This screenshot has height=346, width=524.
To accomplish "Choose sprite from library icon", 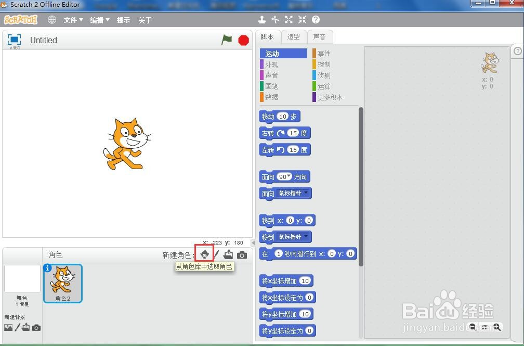I will coord(204,254).
